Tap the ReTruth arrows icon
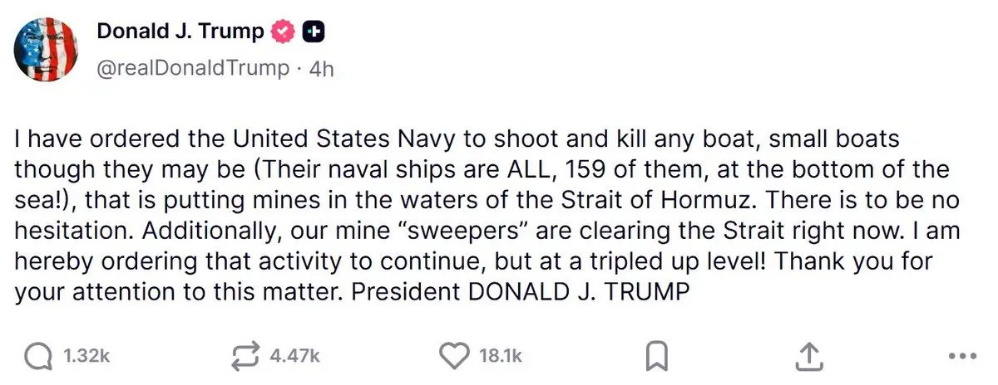Screen dimensions: 998x385 pyautogui.click(x=246, y=357)
